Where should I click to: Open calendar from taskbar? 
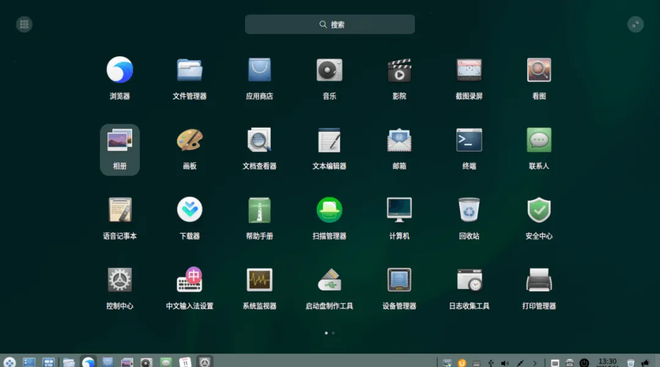185,362
